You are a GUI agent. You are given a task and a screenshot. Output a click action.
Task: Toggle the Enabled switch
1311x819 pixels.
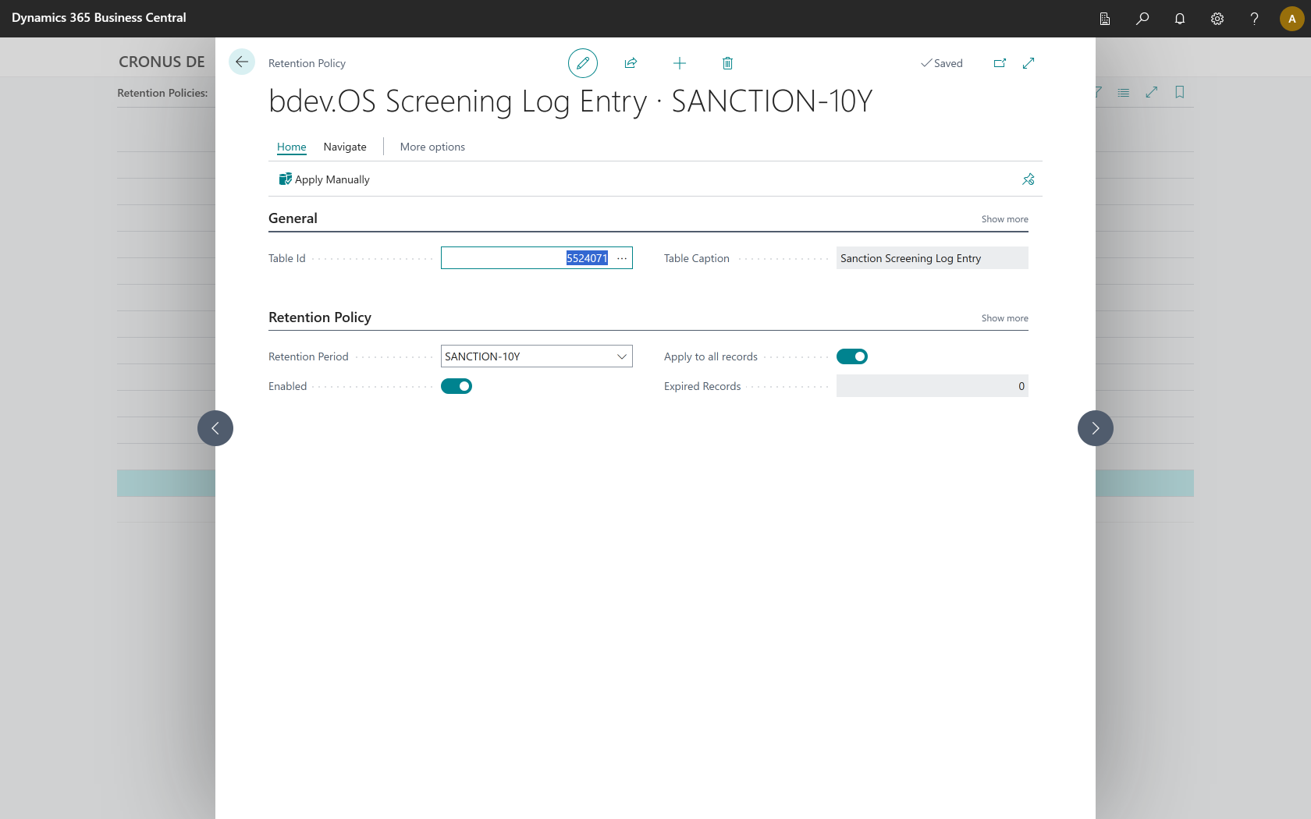457,386
